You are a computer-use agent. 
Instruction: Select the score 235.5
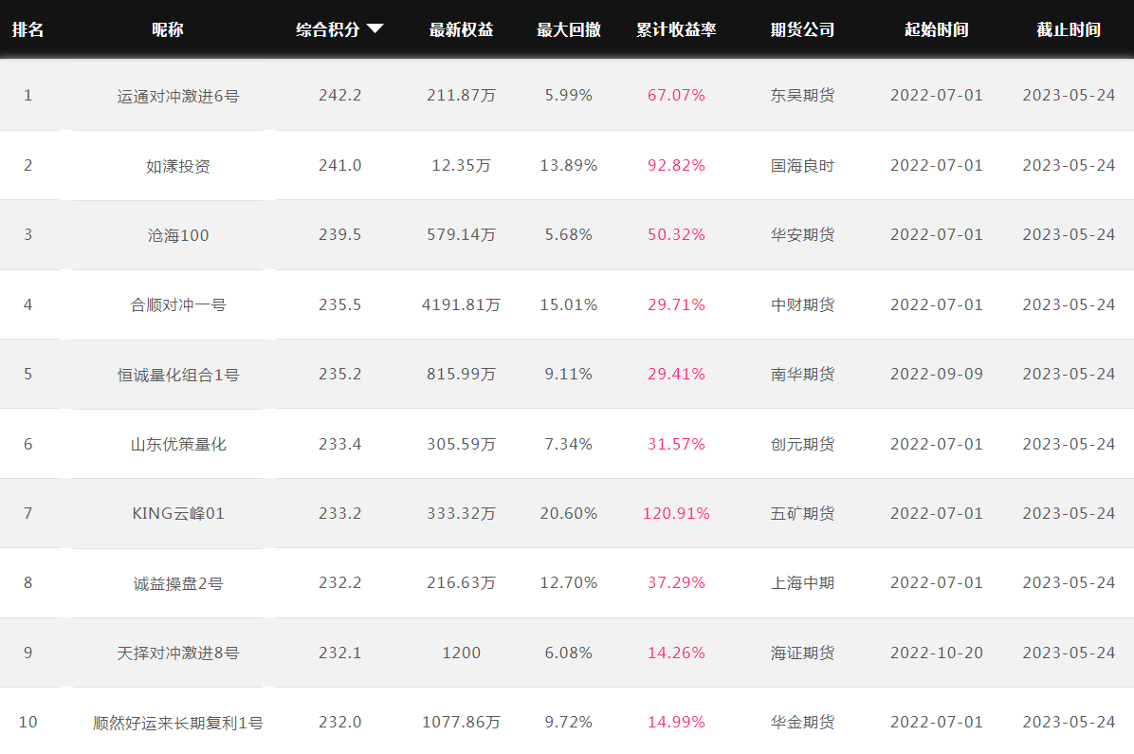339,304
